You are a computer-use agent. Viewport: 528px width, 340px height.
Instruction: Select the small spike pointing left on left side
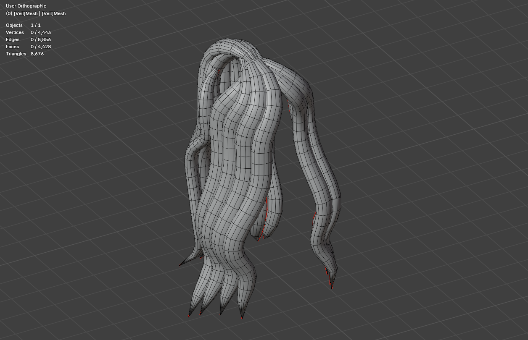pos(181,265)
